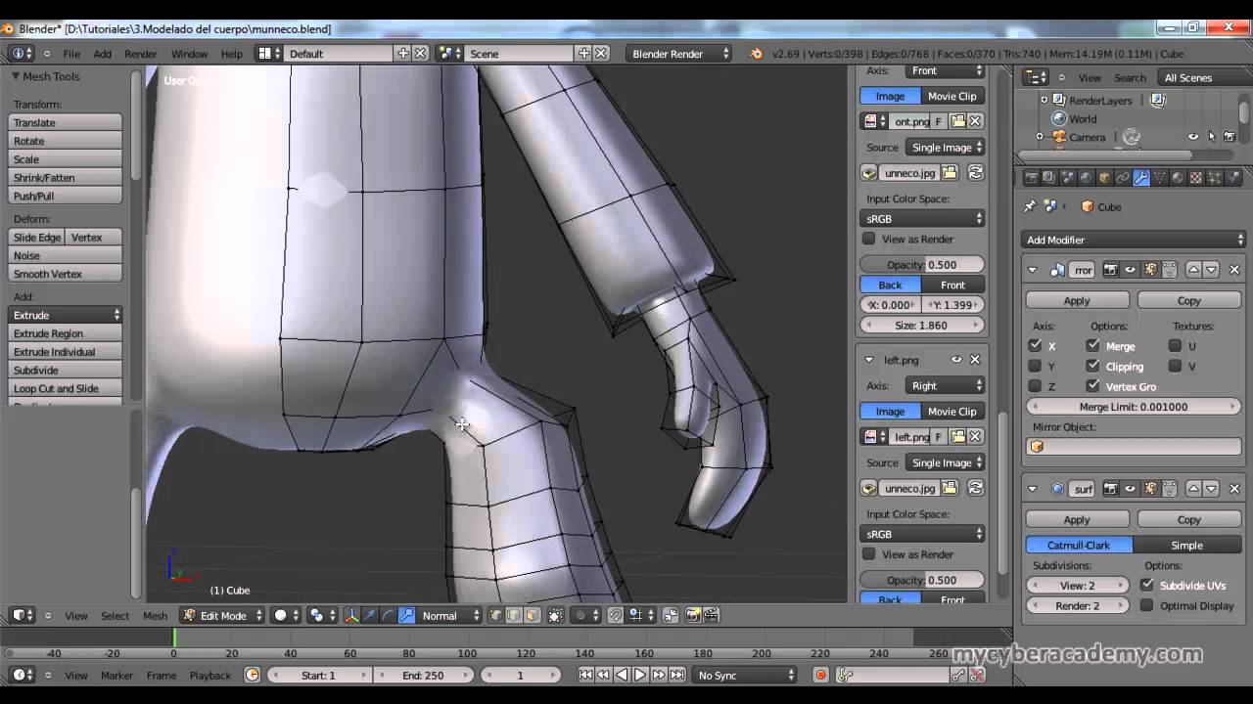
Task: Toggle Mirror modifier edit mode display icon
Action: 1149,269
